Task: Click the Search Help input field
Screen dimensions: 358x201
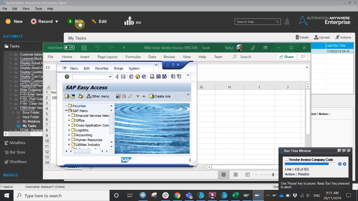Action: (x=258, y=22)
